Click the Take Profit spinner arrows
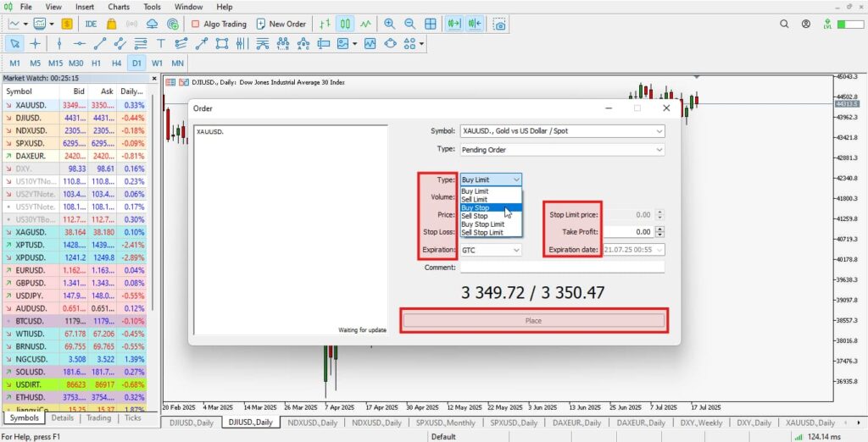868x442 pixels. (x=659, y=231)
